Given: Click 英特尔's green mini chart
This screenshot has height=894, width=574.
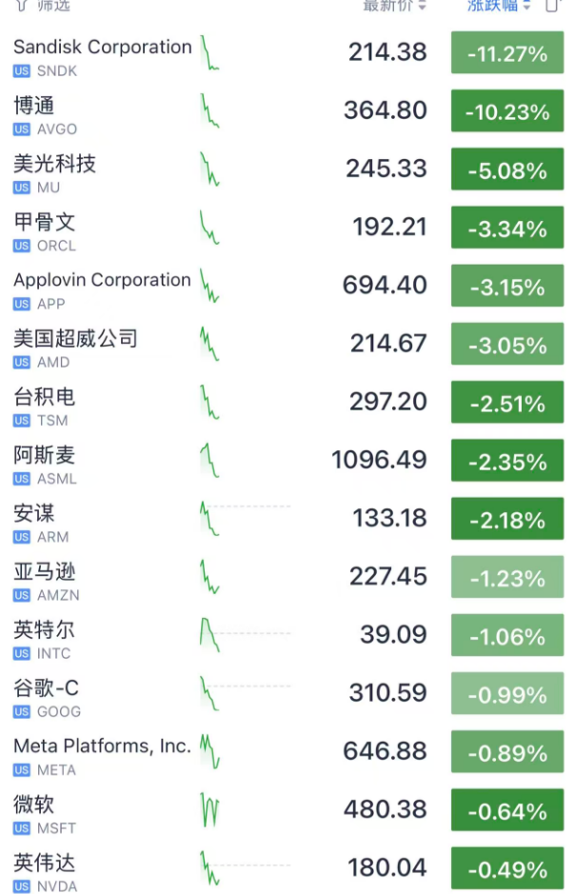Looking at the screenshot, I should pyautogui.click(x=208, y=635).
